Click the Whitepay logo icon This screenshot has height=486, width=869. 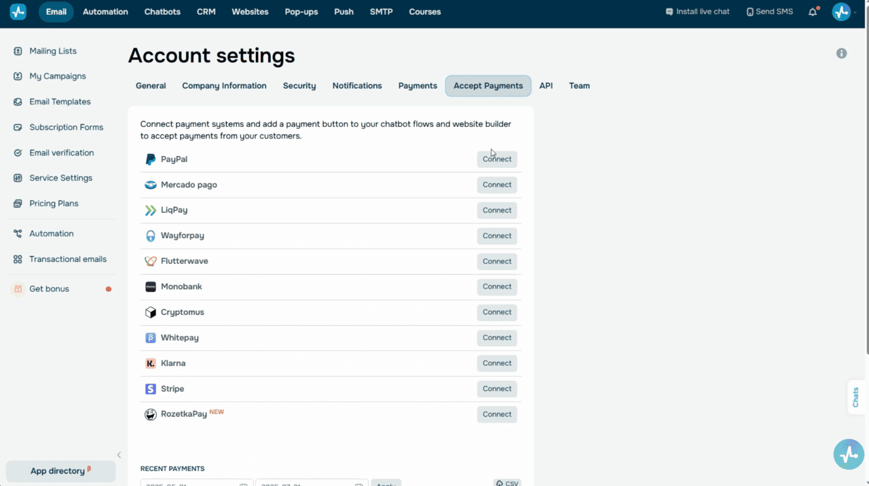pos(151,338)
